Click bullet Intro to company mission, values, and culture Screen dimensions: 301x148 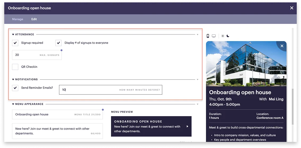[x=245, y=135]
